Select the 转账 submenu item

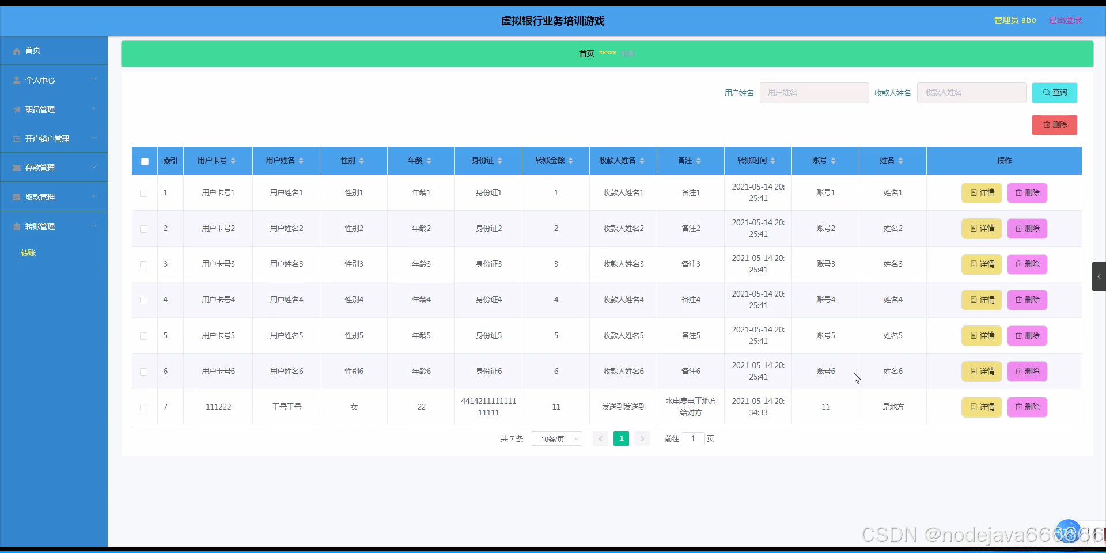[x=28, y=253]
